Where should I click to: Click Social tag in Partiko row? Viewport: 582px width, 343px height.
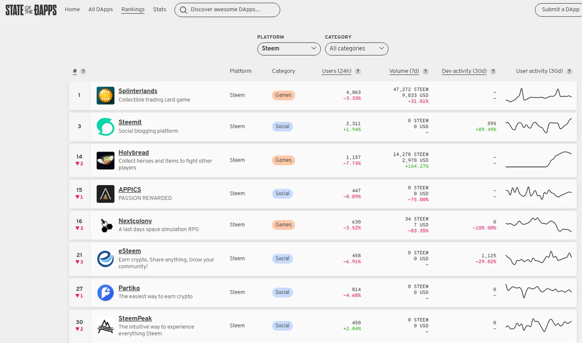pyautogui.click(x=282, y=293)
